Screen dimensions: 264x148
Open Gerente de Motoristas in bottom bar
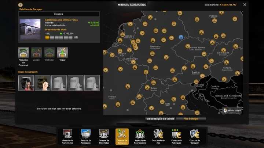coord(104,136)
